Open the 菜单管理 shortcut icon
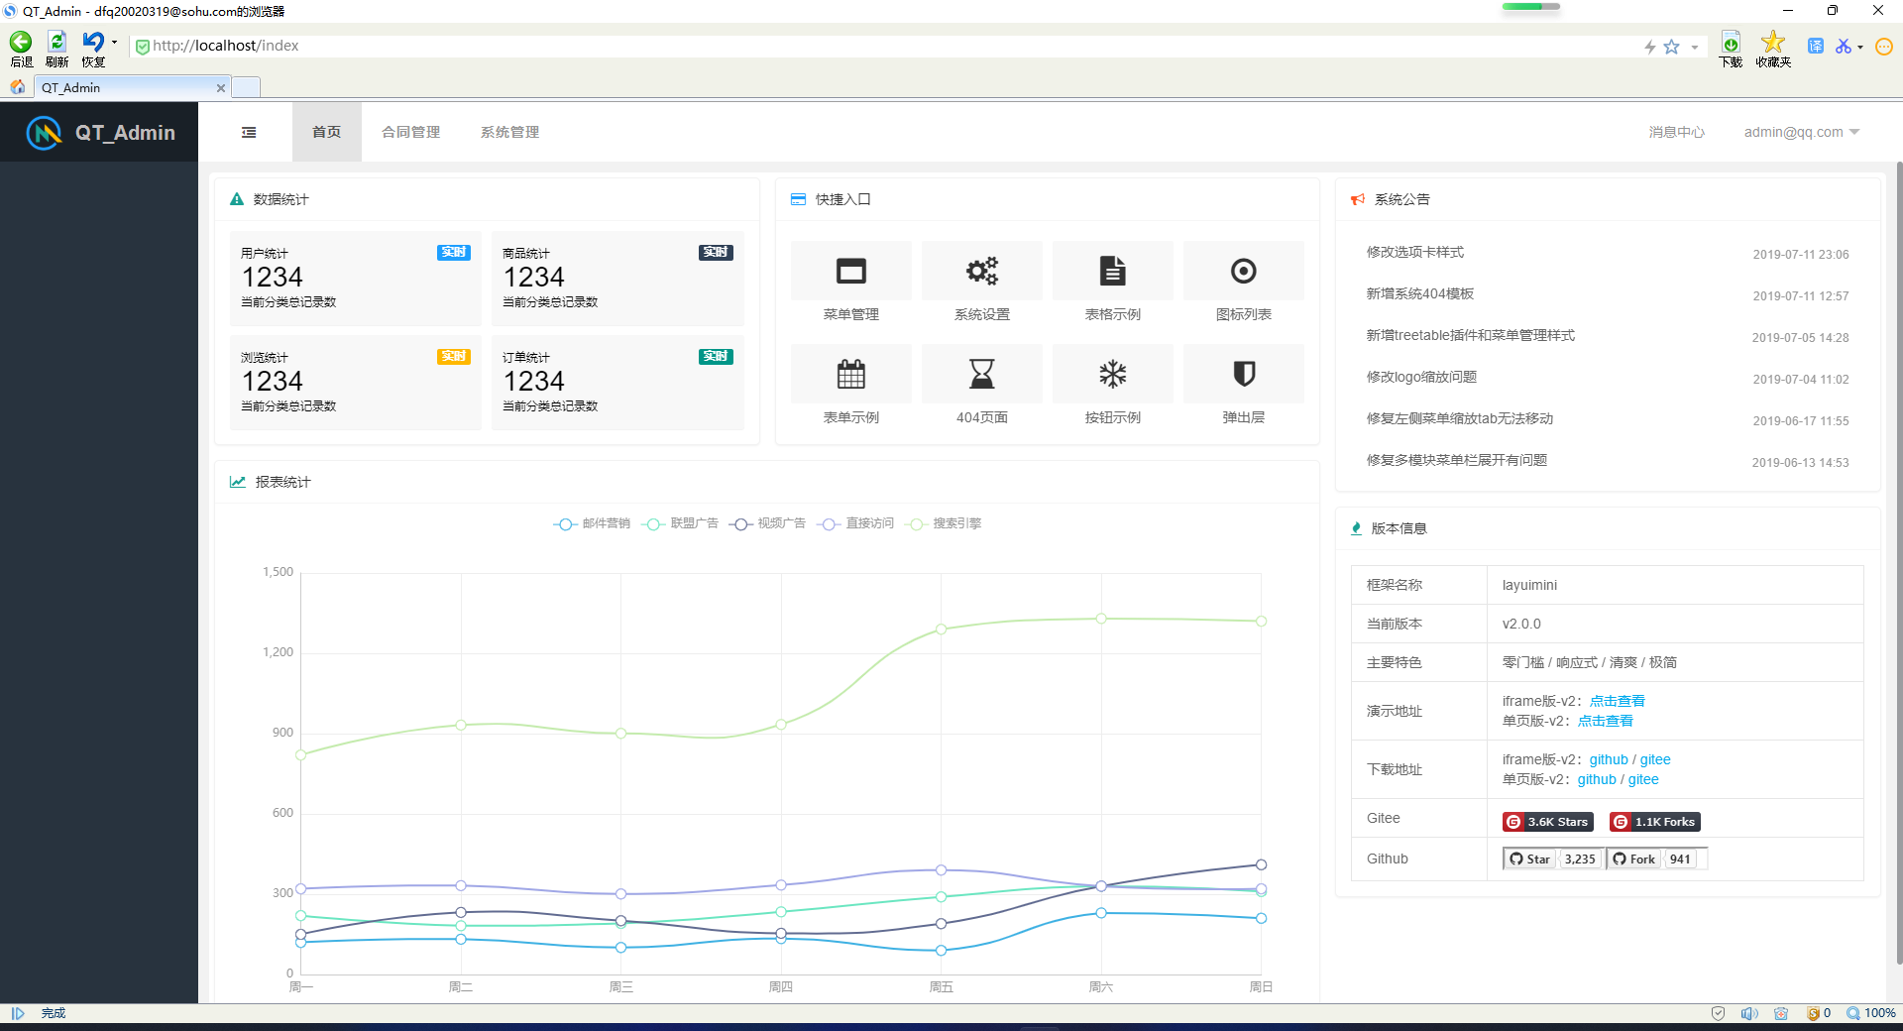Screen dimensions: 1903x1031 850,271
